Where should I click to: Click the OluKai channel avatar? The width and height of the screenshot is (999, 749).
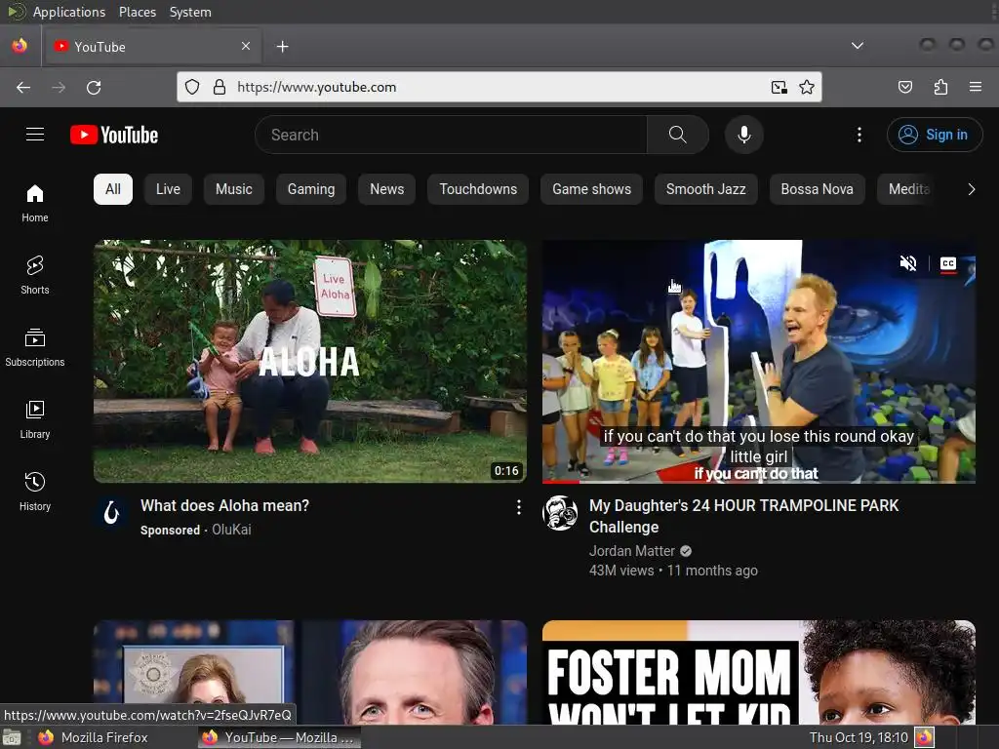tap(111, 513)
